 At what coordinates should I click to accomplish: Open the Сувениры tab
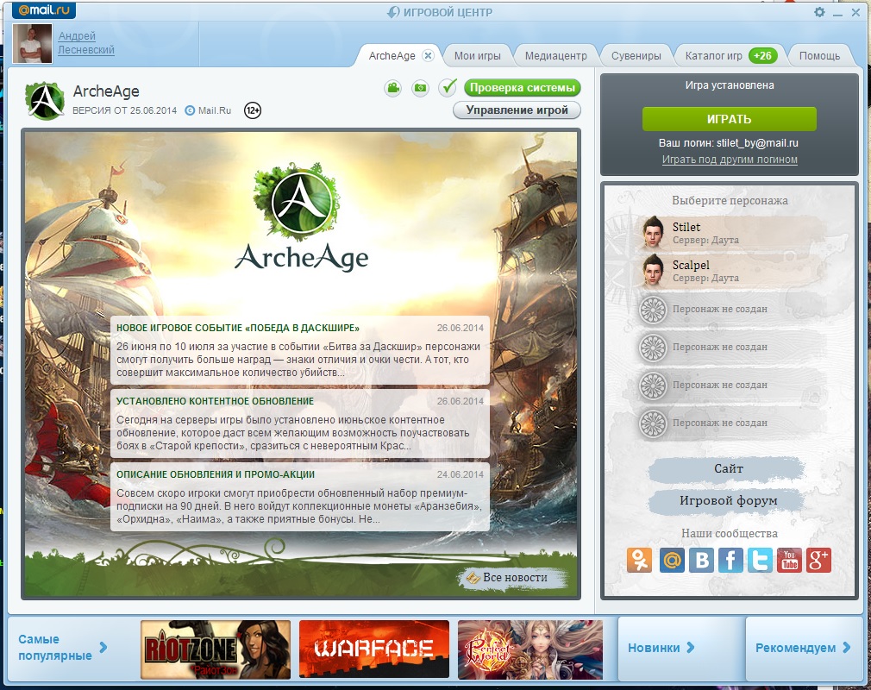[x=636, y=55]
